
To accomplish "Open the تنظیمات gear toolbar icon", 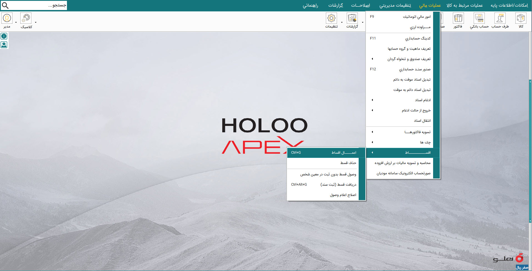I will click(331, 18).
